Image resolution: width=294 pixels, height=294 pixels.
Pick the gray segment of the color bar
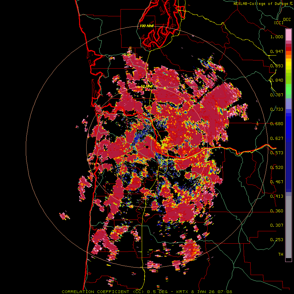(x=288, y=227)
